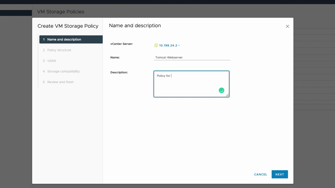The image size is (335, 188).
Task: Click the Description: field label
Action: click(119, 72)
